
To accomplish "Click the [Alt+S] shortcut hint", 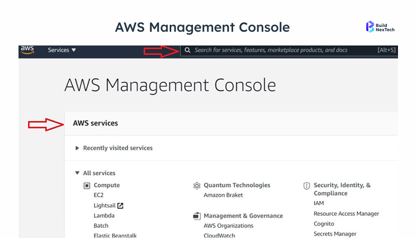I will (x=386, y=50).
